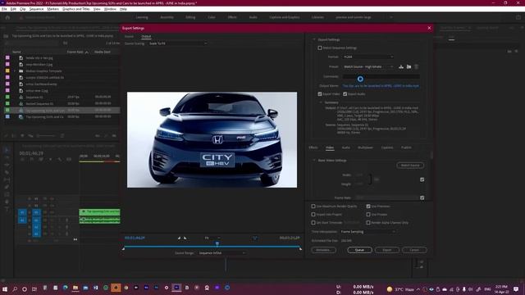Open the Preset dropdown Match Source High bitrate
The width and height of the screenshot is (525, 295).
368,67
